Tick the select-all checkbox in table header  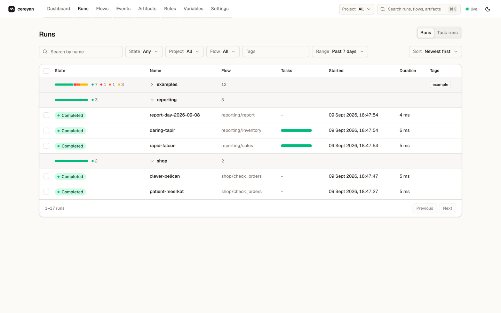46,71
